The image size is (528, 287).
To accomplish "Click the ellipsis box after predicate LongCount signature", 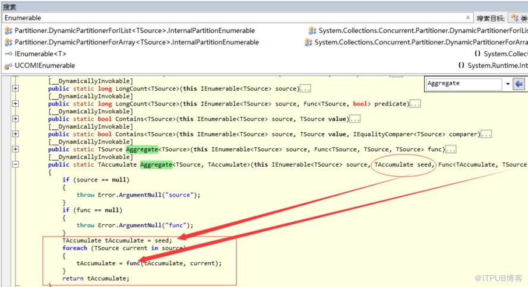I will [x=415, y=104].
